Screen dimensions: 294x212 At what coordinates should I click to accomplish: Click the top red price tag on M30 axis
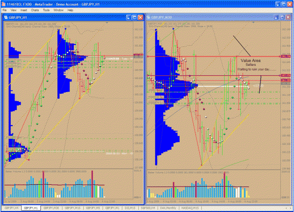click(286, 56)
